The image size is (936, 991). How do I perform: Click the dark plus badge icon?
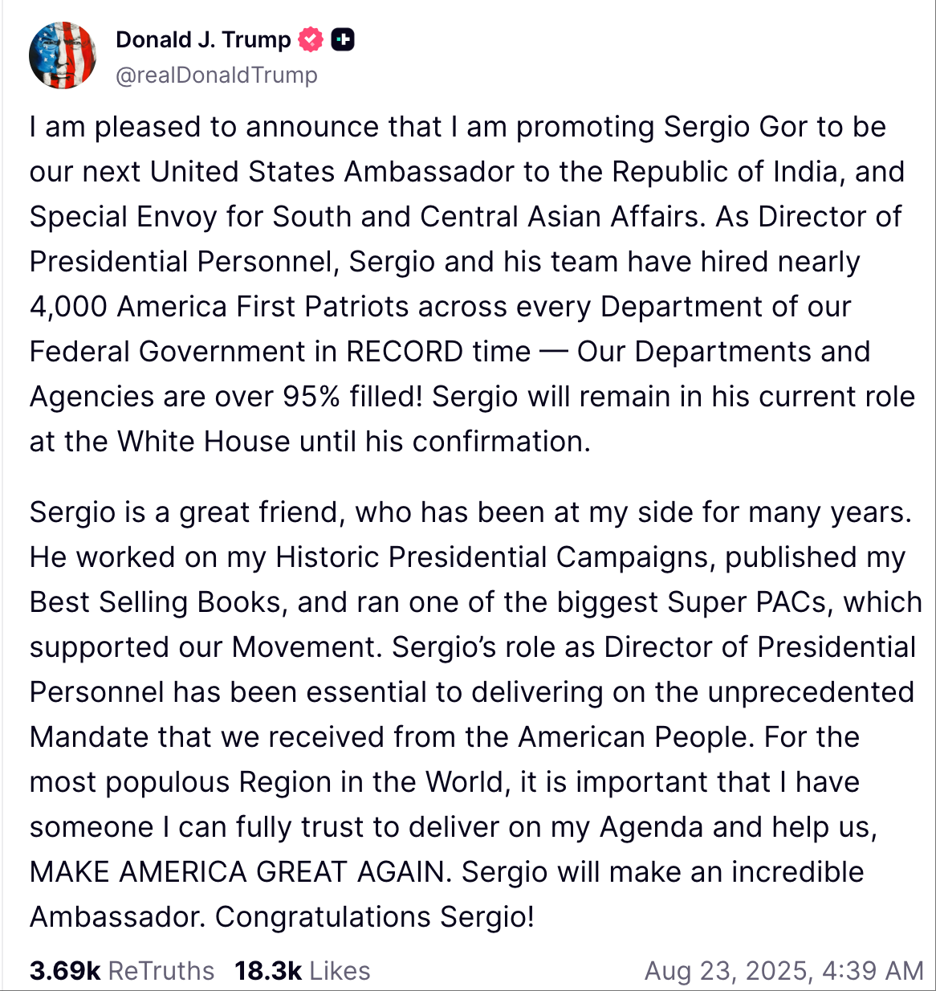coord(343,39)
